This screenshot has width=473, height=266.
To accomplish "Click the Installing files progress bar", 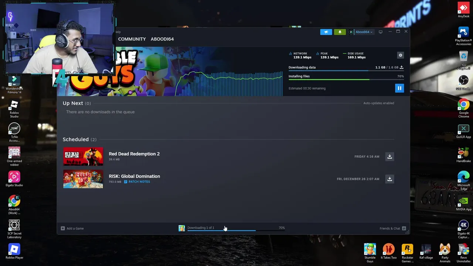I will coord(346,79).
